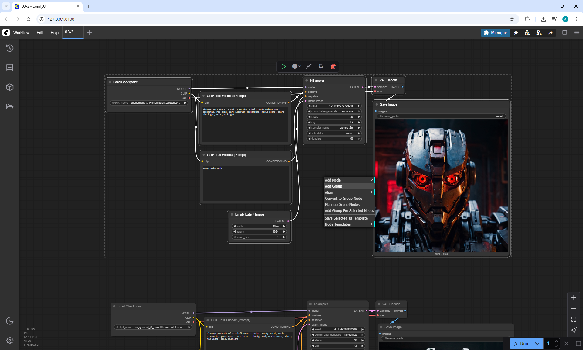
Task: Click the red trash delete icon
Action: 333,67
